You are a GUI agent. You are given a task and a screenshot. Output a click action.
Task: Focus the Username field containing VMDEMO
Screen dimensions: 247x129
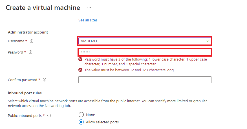[x=141, y=41]
